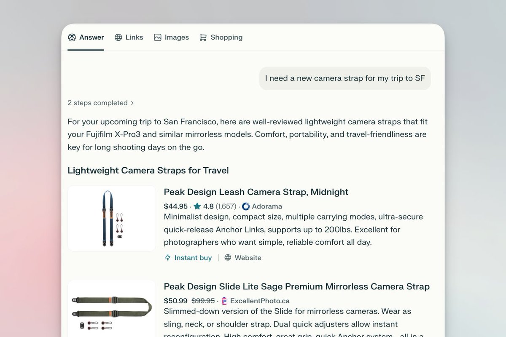Image resolution: width=506 pixels, height=337 pixels.
Task: Click the Perplexity Answer logo icon
Action: (x=72, y=37)
